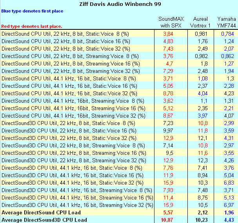238x223 pixels.
Task: Click the Aureal value 12,1
Action: coord(203,138)
